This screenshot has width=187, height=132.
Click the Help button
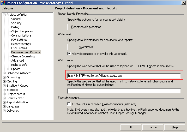tap(175, 127)
